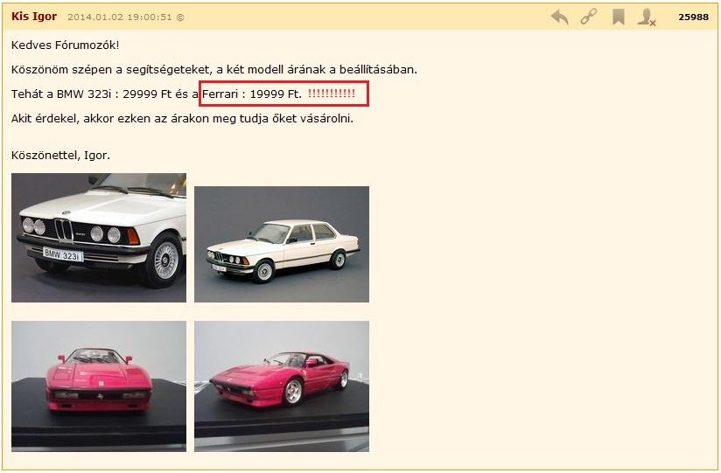Click the reply arrow icon
Image resolution: width=721 pixels, height=473 pixels.
(559, 17)
